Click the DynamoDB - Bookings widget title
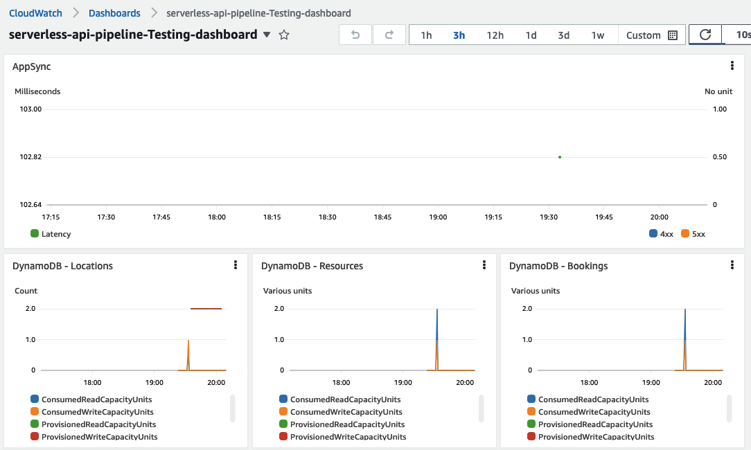The width and height of the screenshot is (751, 450). coord(558,266)
